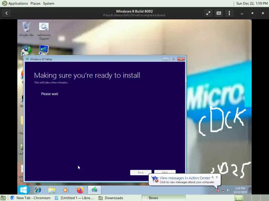Open the keyboard shortcuts button in Boxes

219,13
